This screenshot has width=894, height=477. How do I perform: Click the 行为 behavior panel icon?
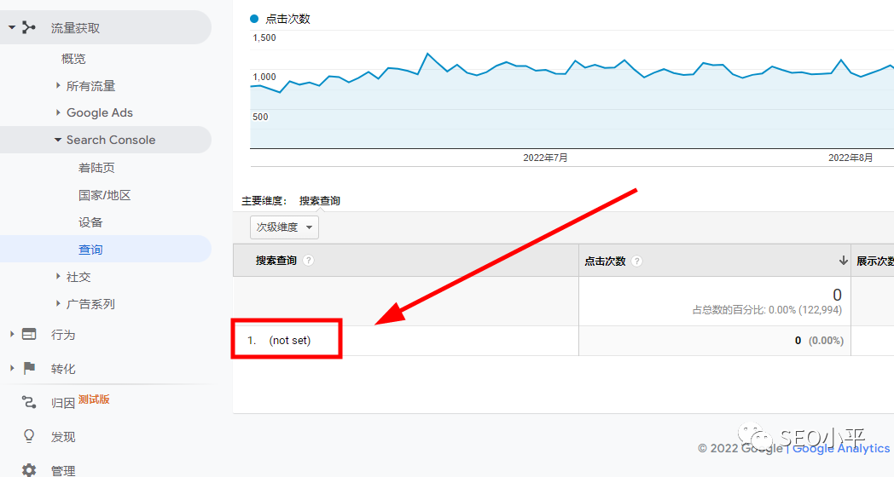29,334
